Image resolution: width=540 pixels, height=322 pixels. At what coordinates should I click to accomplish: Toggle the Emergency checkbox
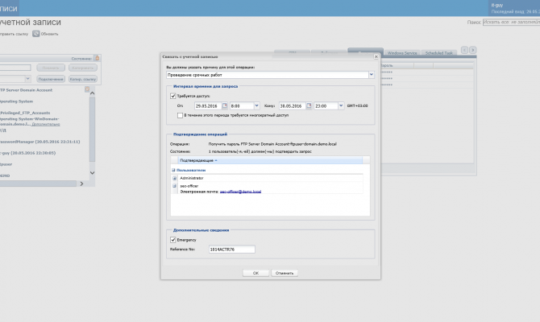coord(173,240)
